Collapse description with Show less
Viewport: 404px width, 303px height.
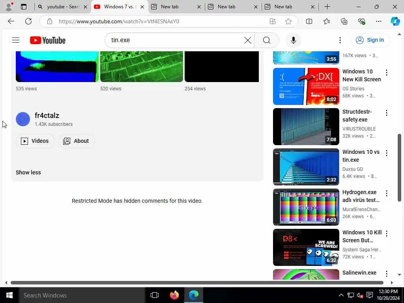(28, 172)
